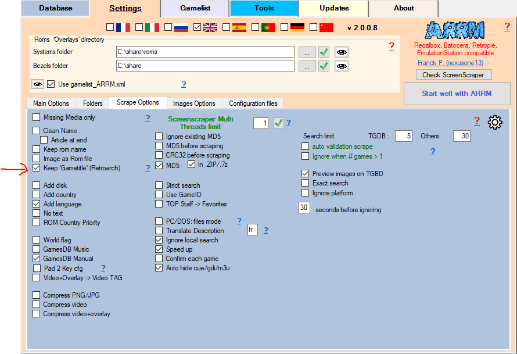Click green checkmark next to Systems folder
This screenshot has width=517, height=354.
(x=324, y=52)
